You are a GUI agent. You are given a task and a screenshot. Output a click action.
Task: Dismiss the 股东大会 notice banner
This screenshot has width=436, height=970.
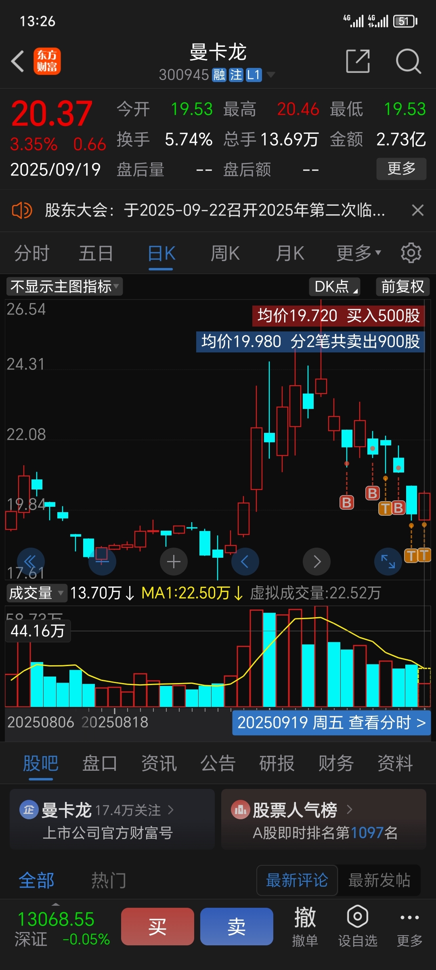click(x=418, y=210)
